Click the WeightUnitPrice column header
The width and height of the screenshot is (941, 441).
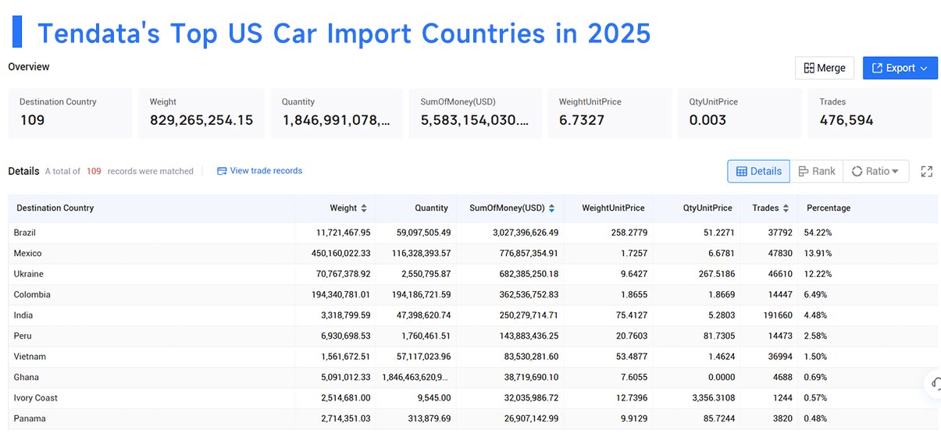(613, 208)
